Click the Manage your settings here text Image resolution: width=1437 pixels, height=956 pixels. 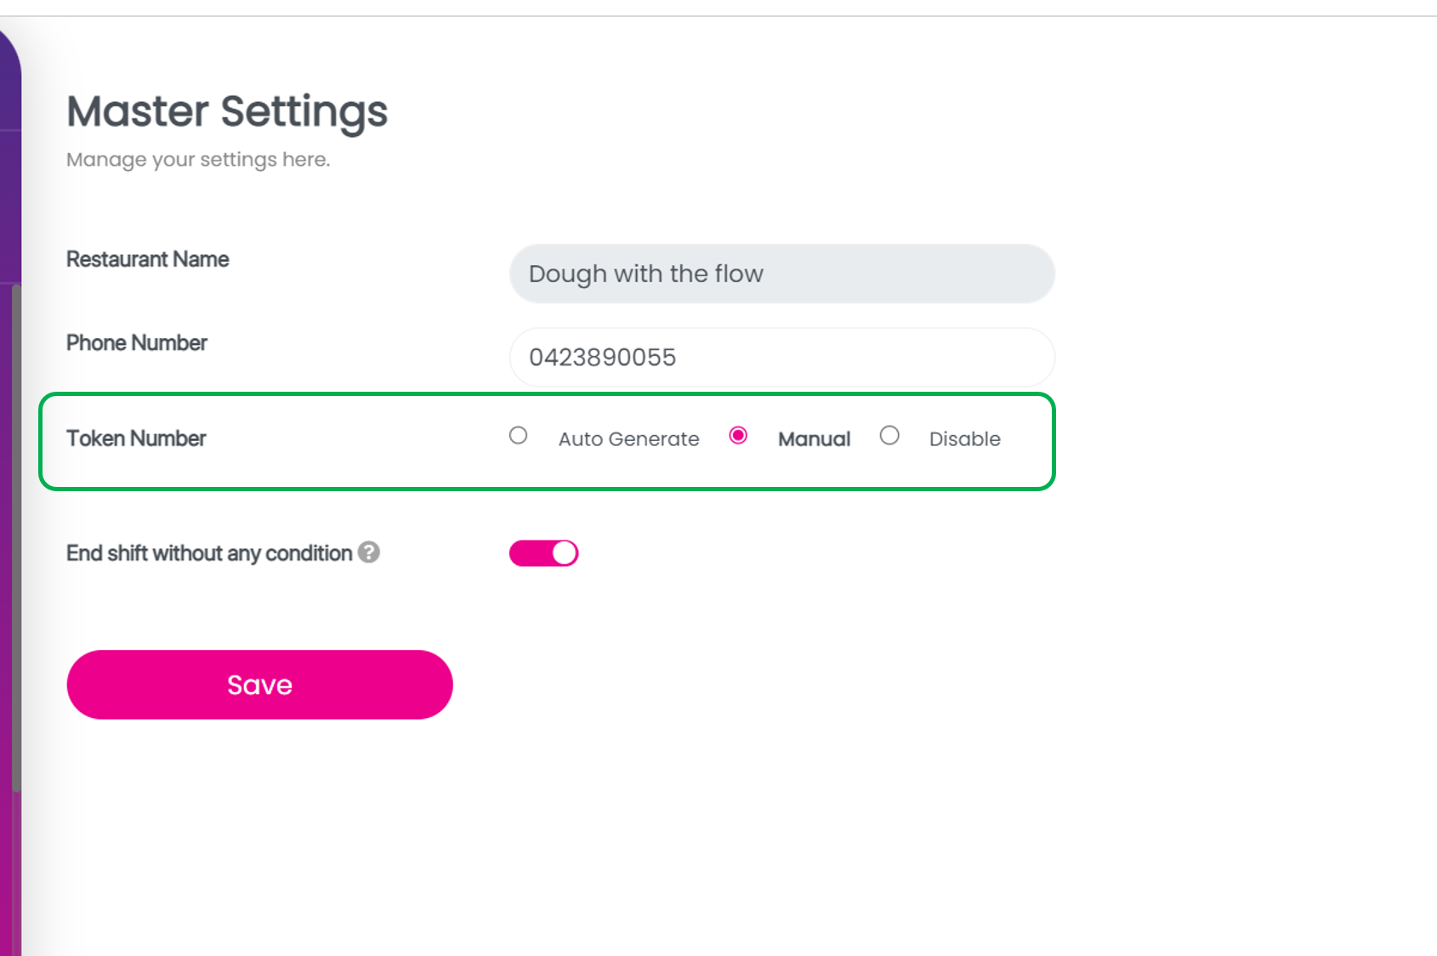click(198, 159)
